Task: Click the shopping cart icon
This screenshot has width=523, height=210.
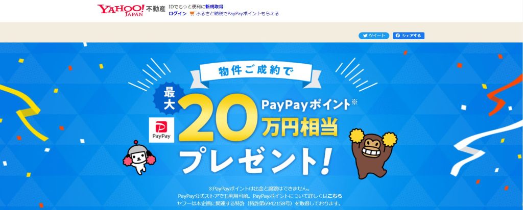Action: 192,14
